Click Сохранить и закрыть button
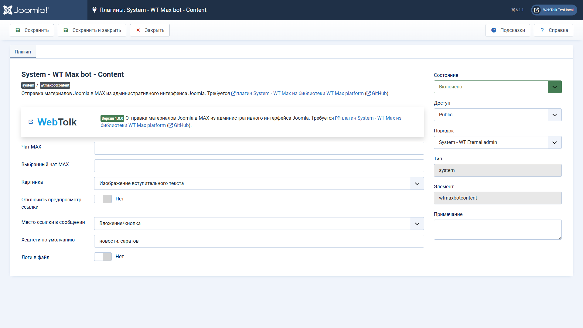The image size is (583, 328). (x=92, y=30)
